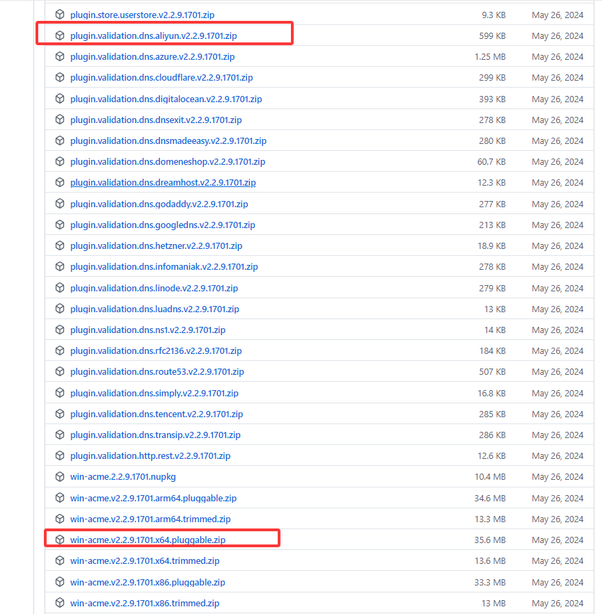
Task: Click package icon beside win-acme nupkg file
Action: 60,477
